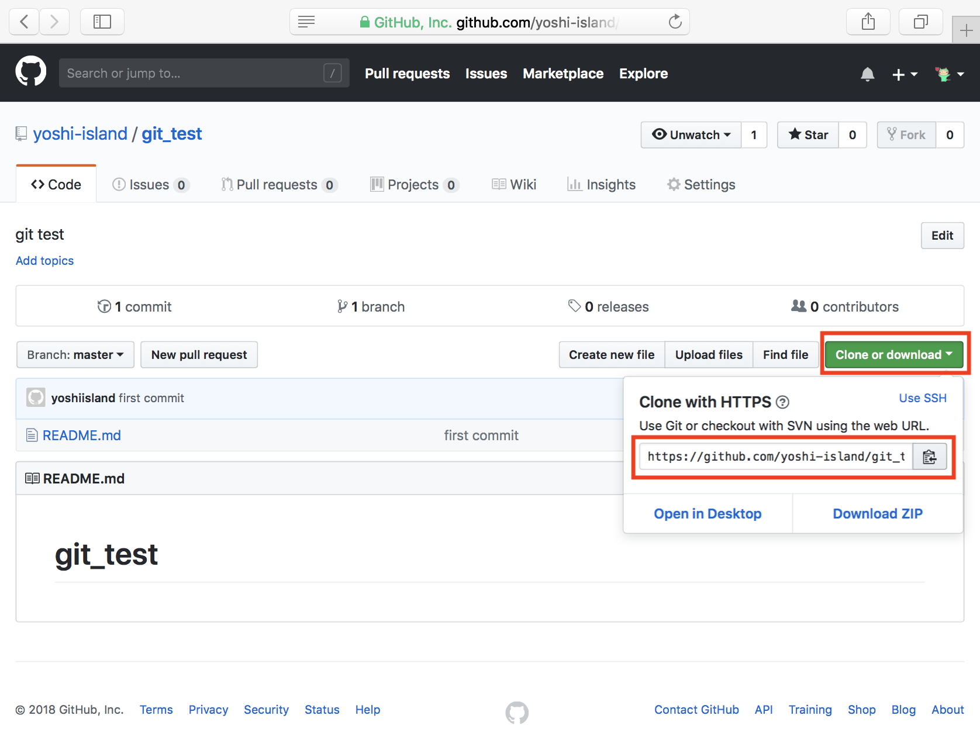View the 1 commit history

pos(134,306)
